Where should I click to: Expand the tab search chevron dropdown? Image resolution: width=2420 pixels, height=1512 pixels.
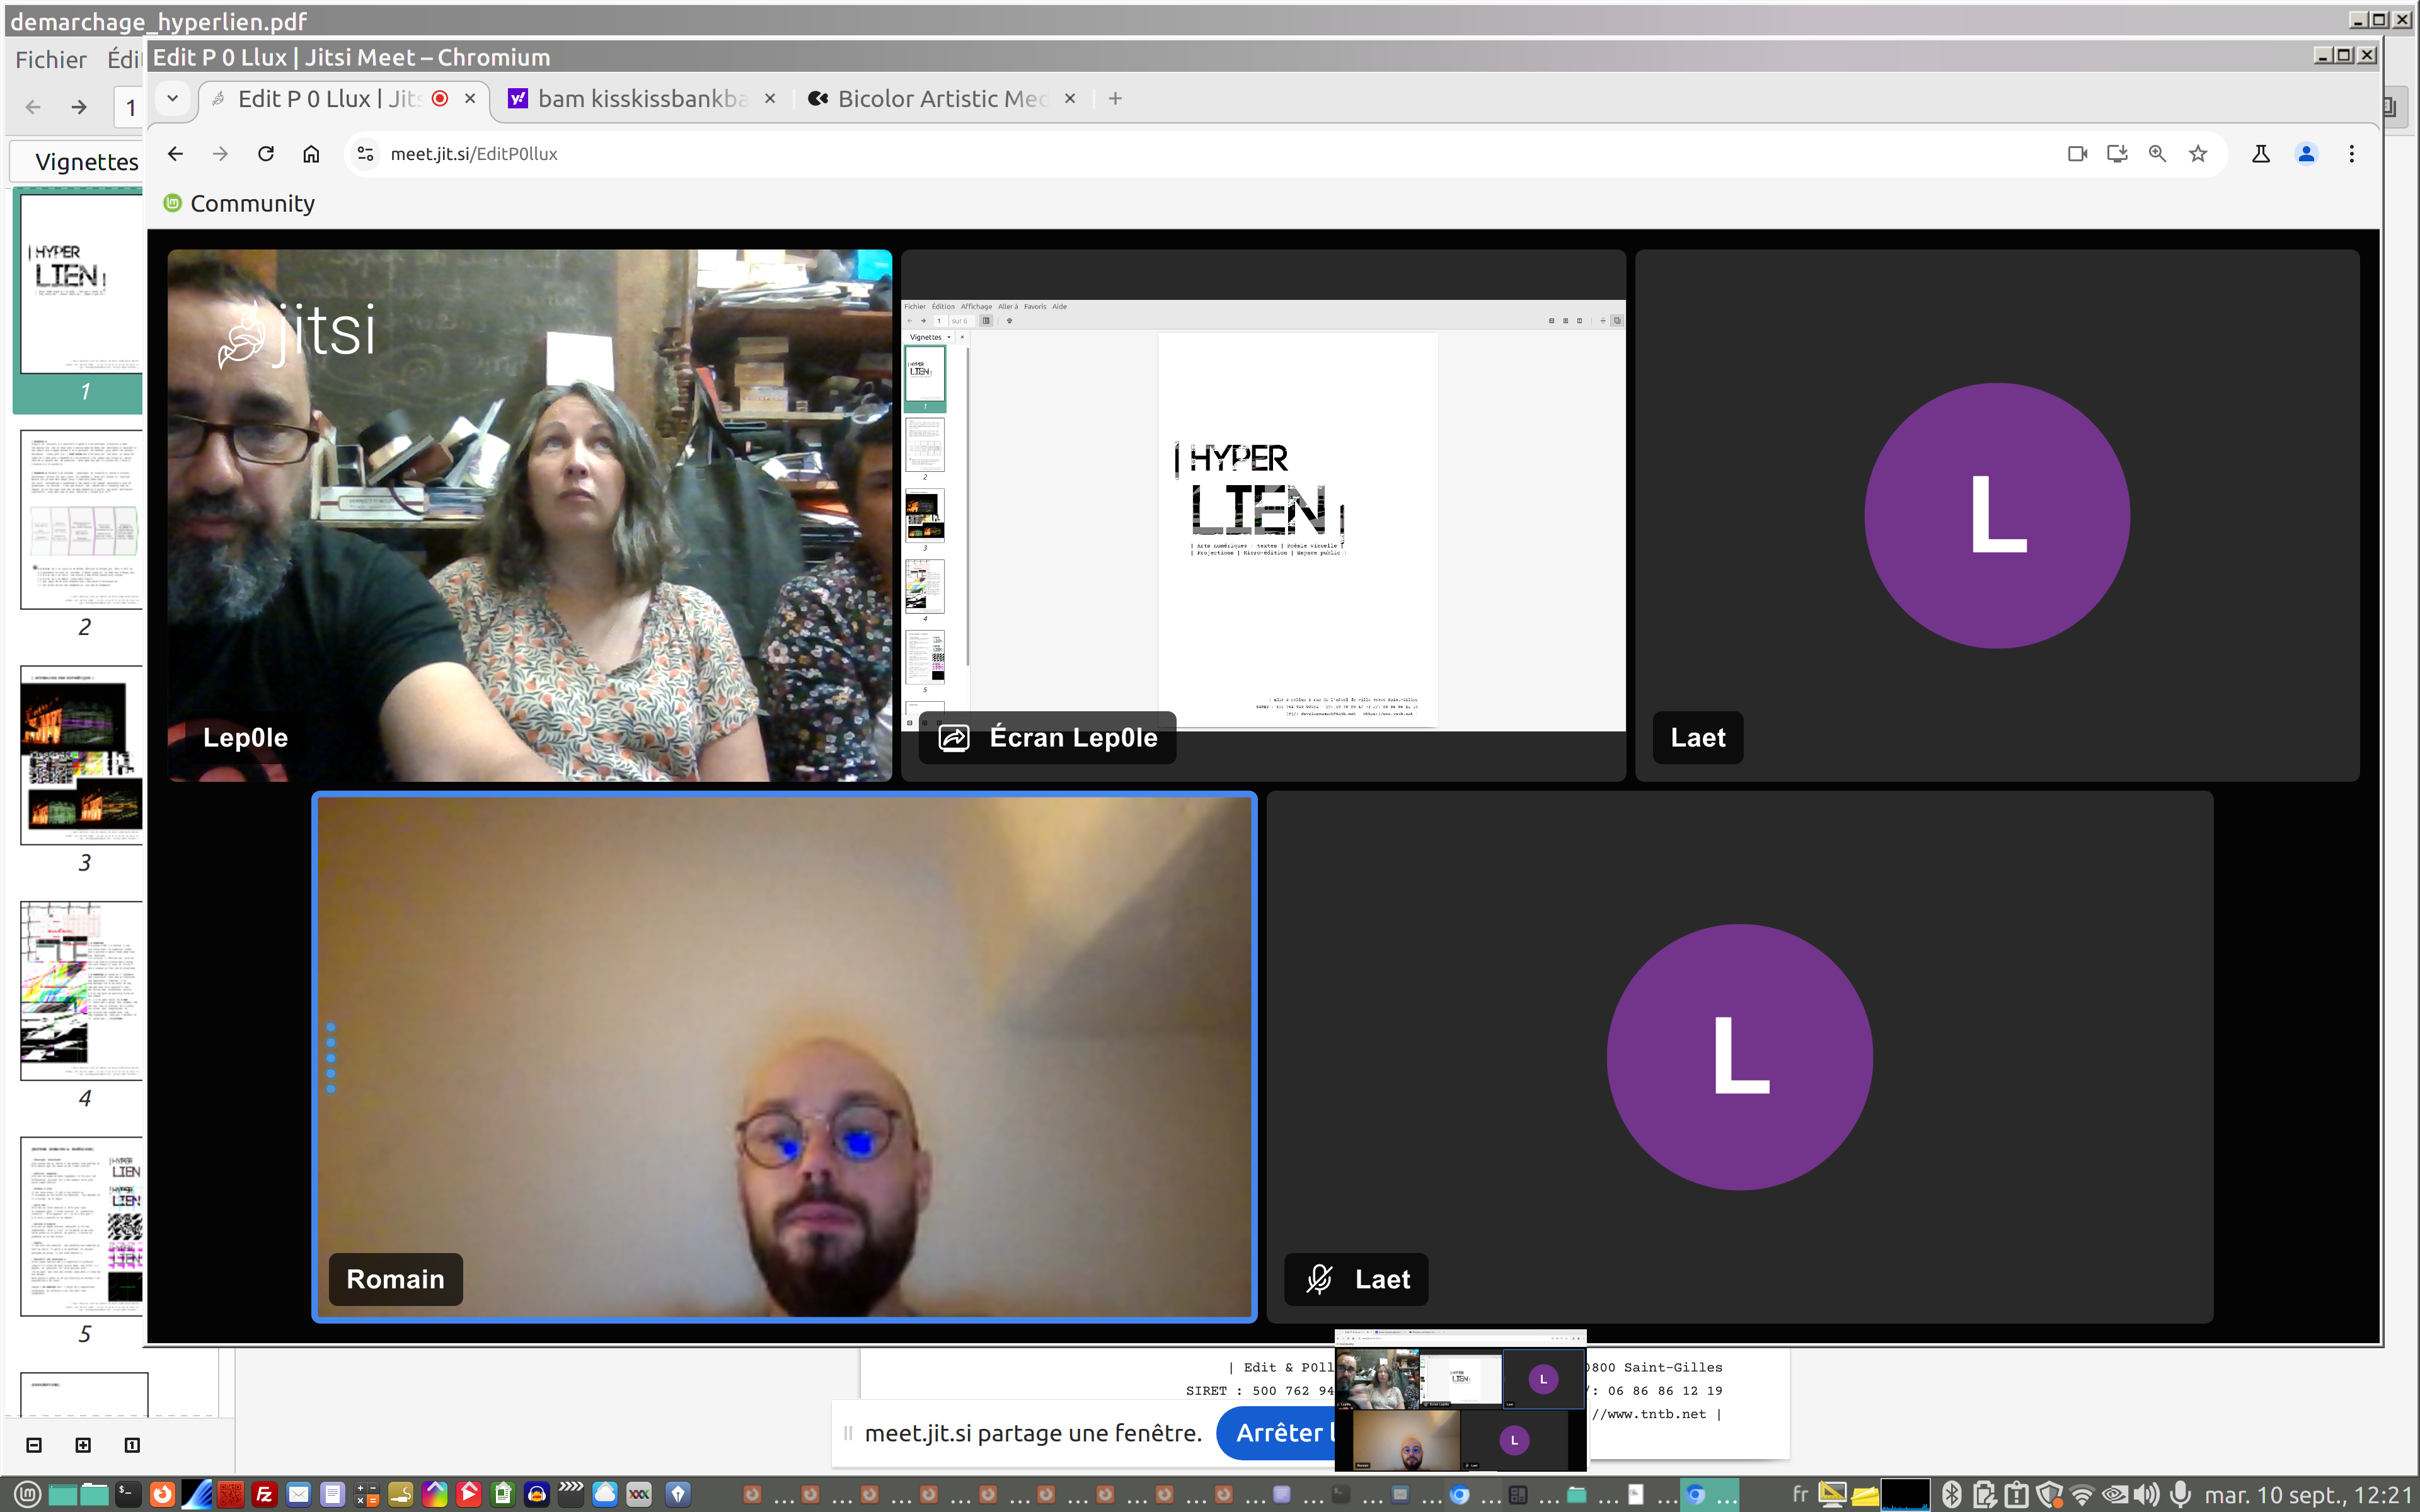coord(172,98)
